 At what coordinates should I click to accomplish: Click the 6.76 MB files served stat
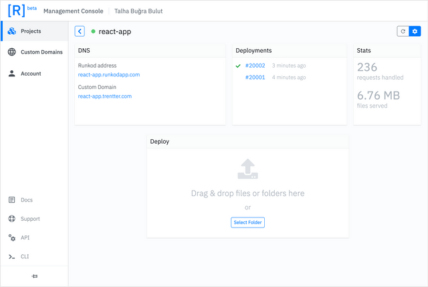[x=379, y=100]
